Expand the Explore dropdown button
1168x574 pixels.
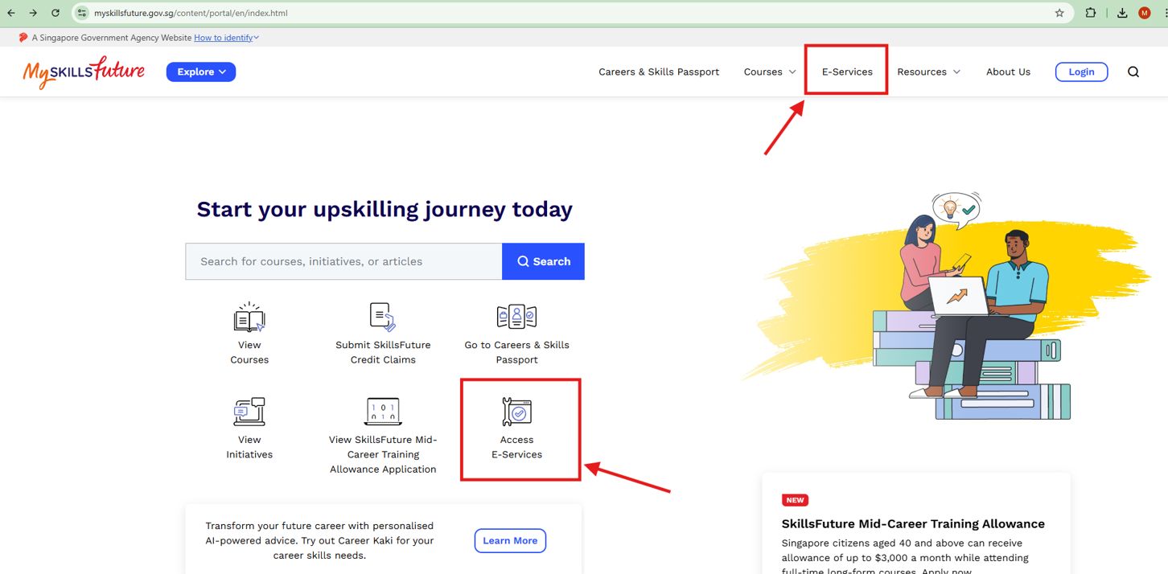(x=201, y=72)
